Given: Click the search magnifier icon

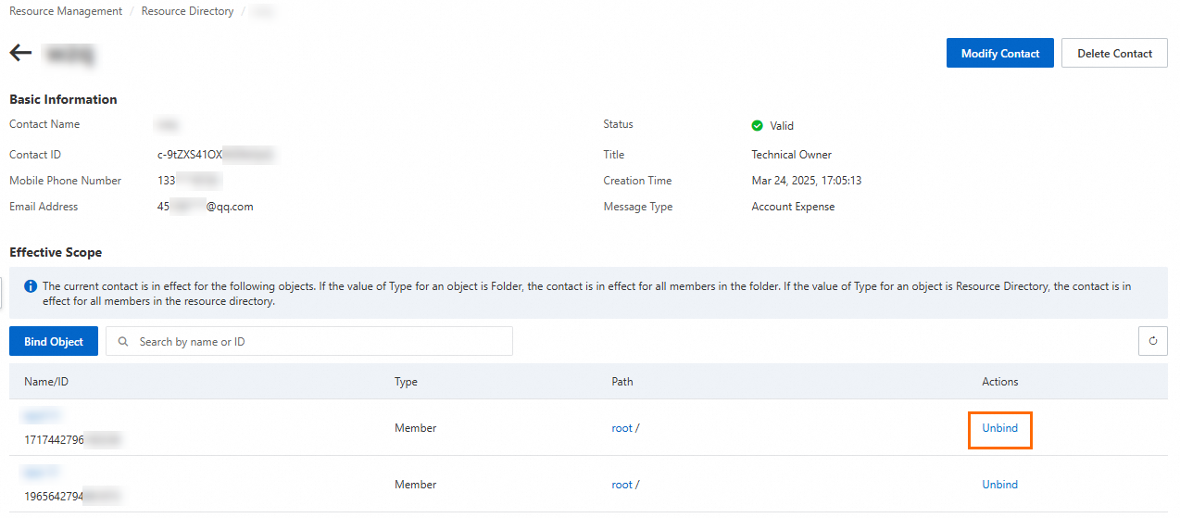Looking at the screenshot, I should click(x=123, y=342).
